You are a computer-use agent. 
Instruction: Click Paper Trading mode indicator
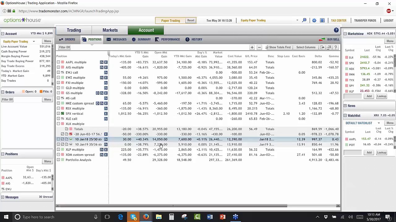(170, 20)
